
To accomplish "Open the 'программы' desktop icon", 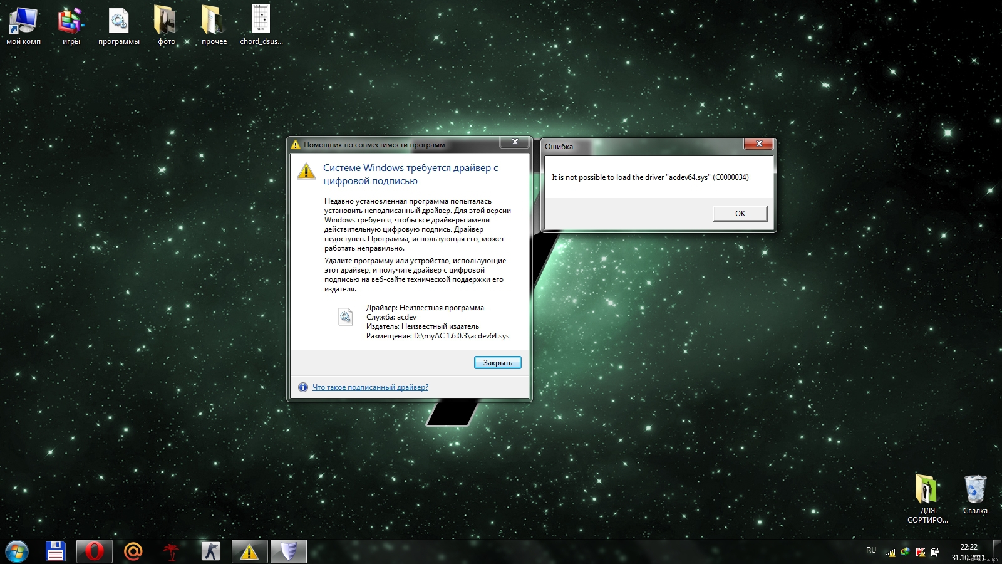I will [119, 25].
